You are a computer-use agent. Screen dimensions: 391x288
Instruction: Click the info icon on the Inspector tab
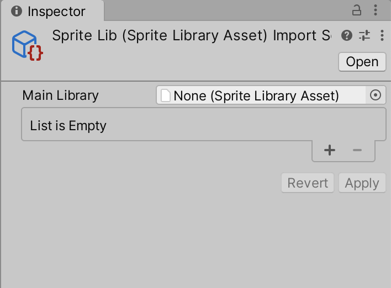pos(17,12)
